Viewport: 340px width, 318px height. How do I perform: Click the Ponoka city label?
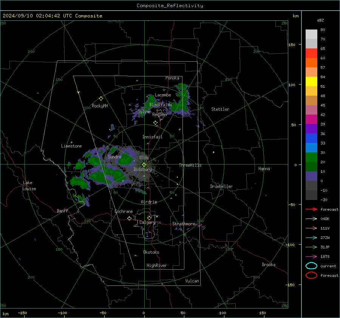coord(172,78)
